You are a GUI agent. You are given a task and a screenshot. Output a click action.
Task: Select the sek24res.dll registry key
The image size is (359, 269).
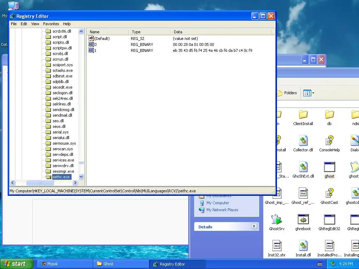pos(63,98)
